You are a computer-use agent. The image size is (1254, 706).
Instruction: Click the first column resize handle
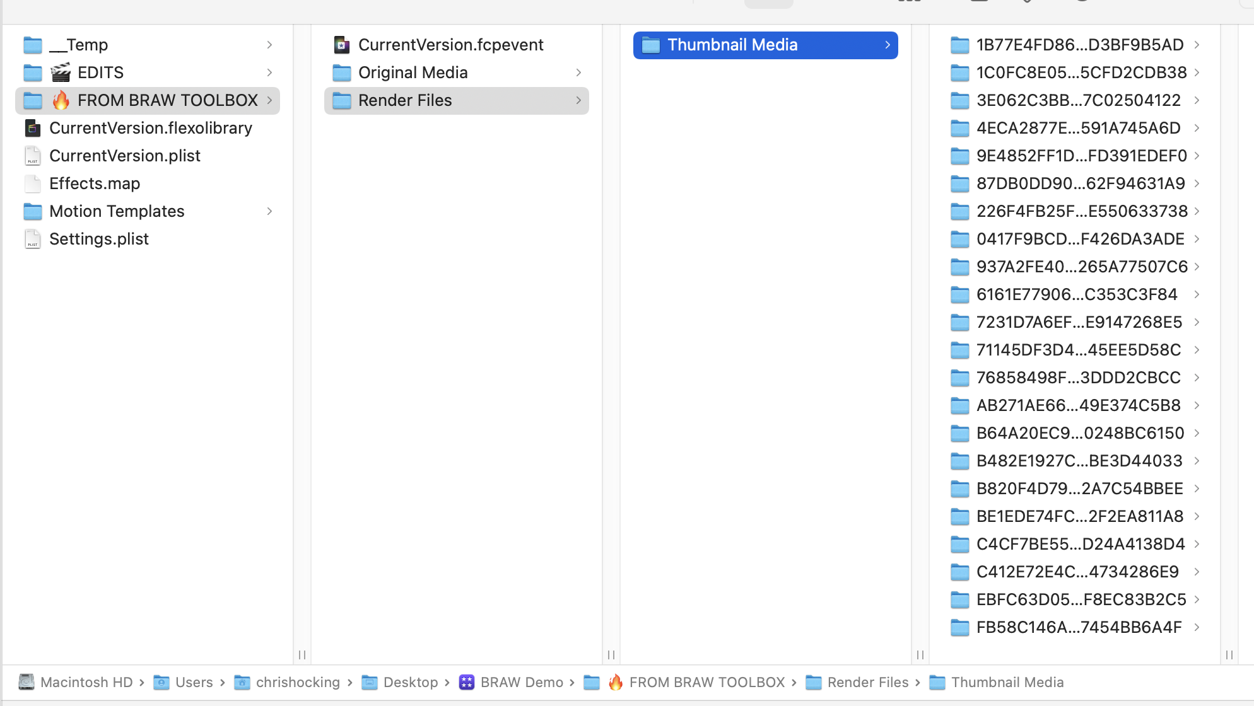coord(302,655)
